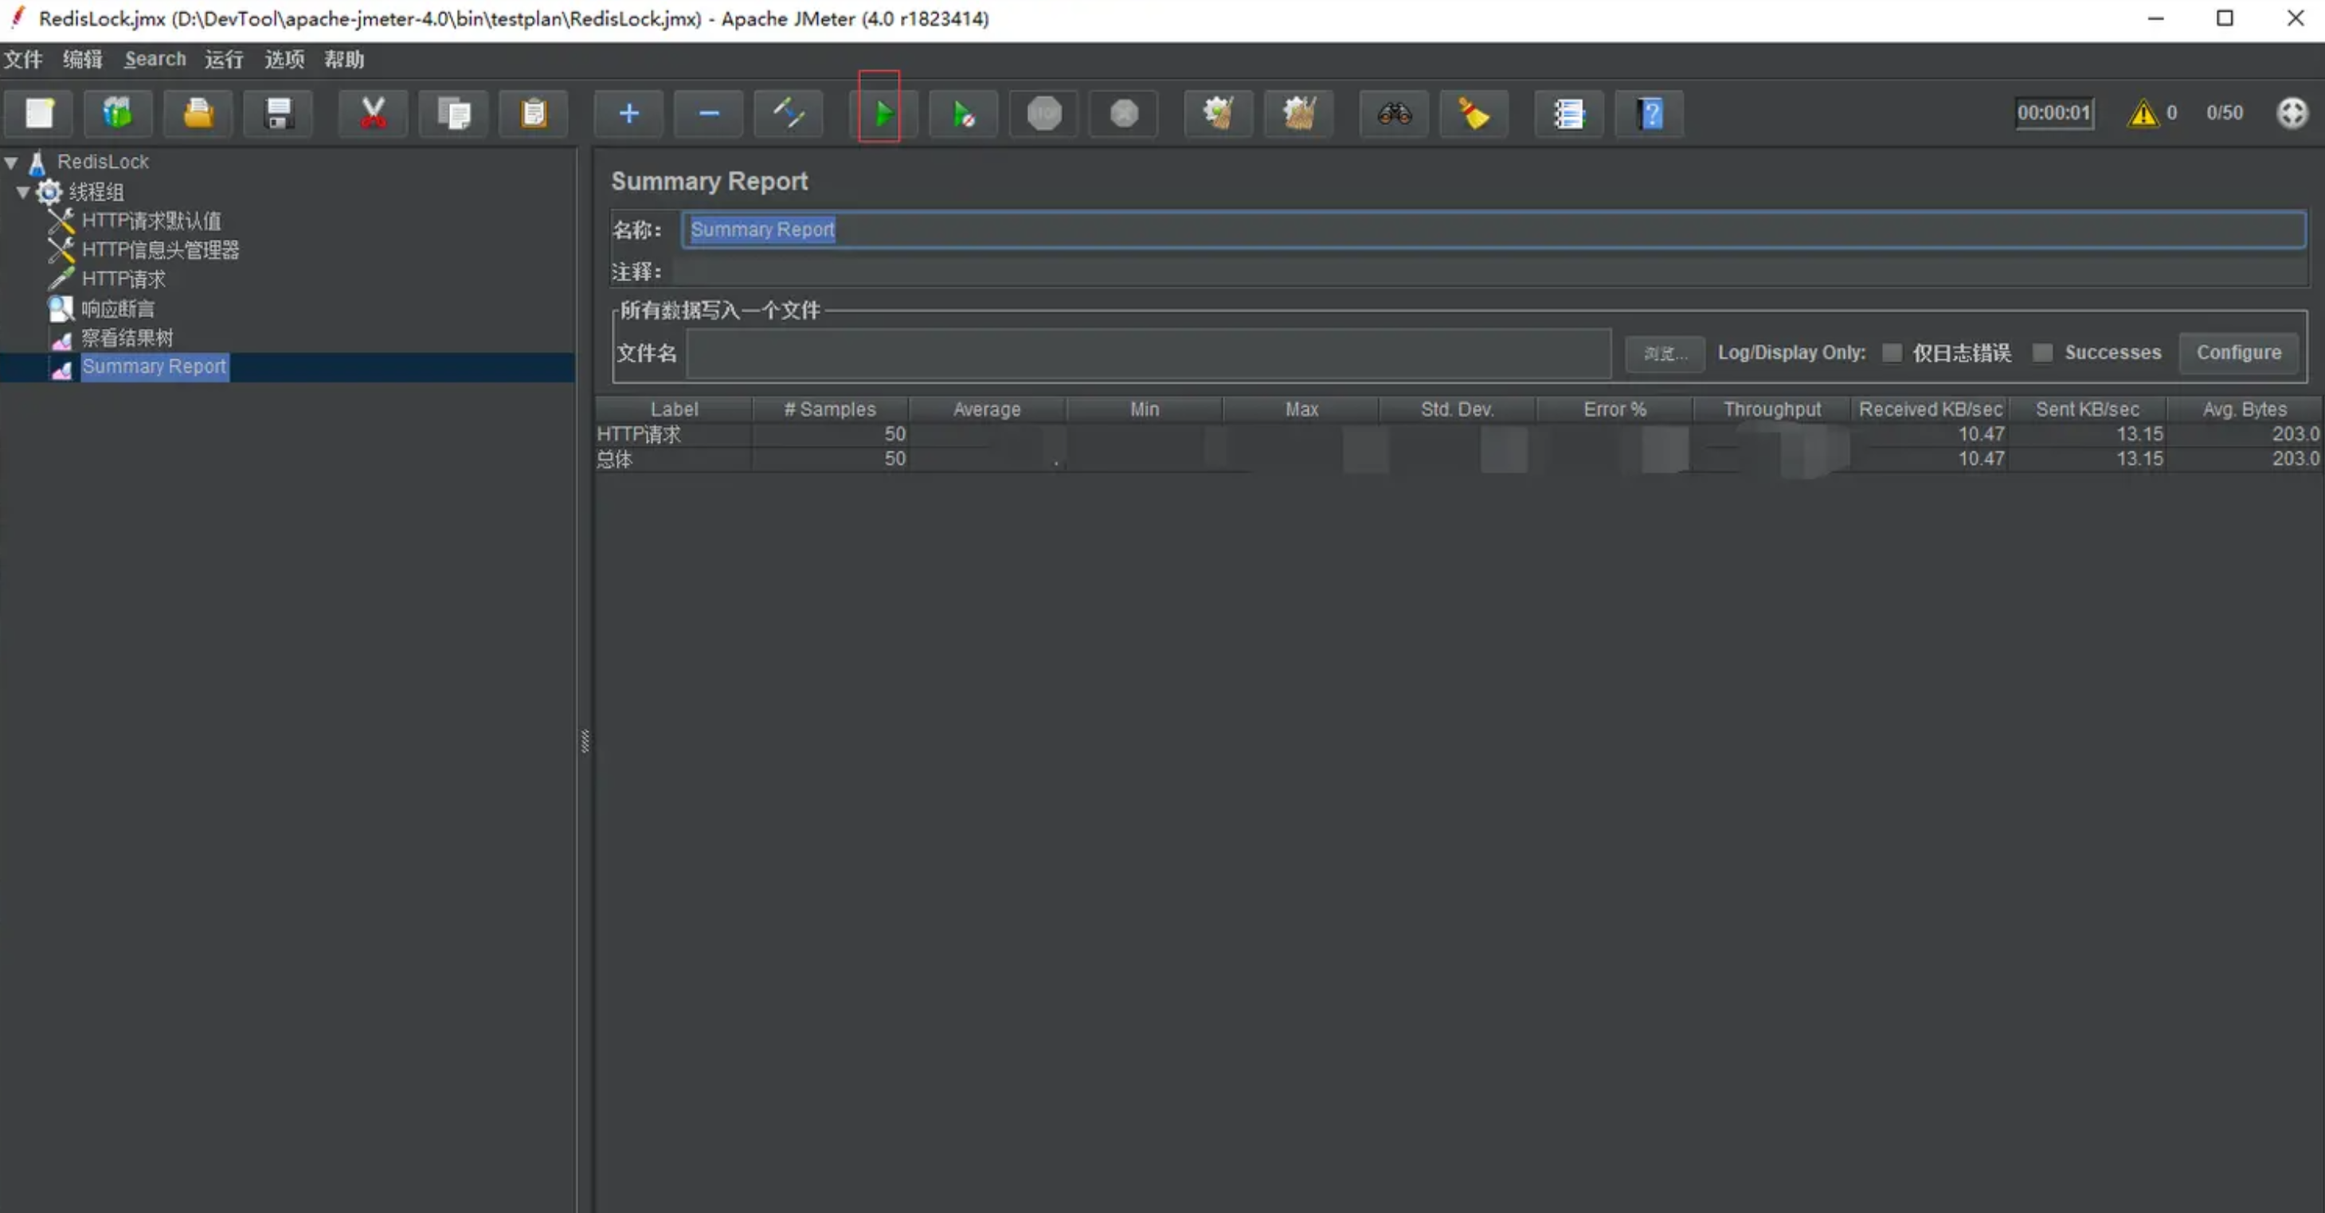
Task: Click the plus Expand All toolbar button
Action: click(x=628, y=114)
